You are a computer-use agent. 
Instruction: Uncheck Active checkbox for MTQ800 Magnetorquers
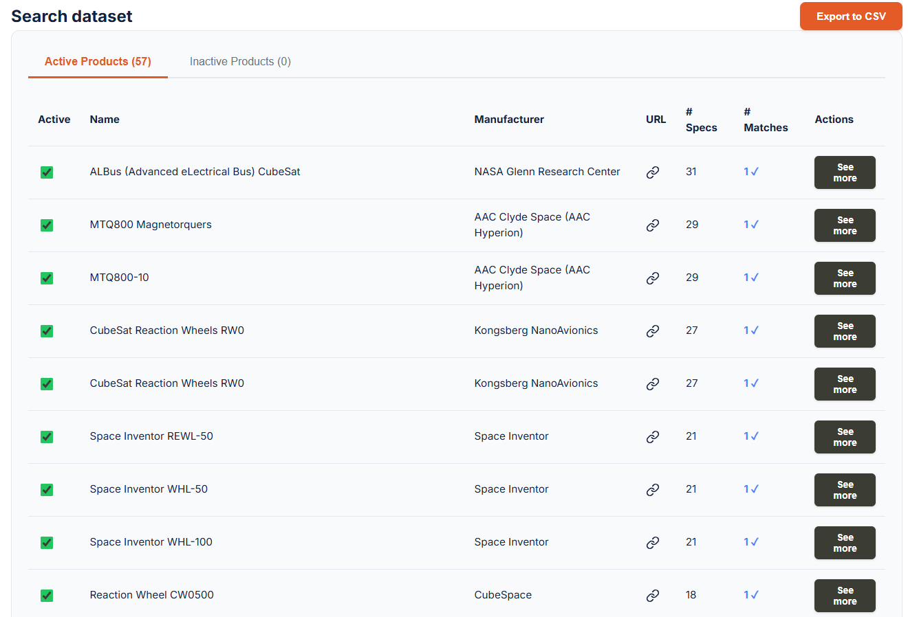tap(47, 225)
